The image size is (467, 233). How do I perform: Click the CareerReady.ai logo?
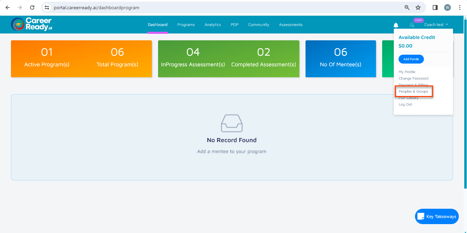point(31,24)
